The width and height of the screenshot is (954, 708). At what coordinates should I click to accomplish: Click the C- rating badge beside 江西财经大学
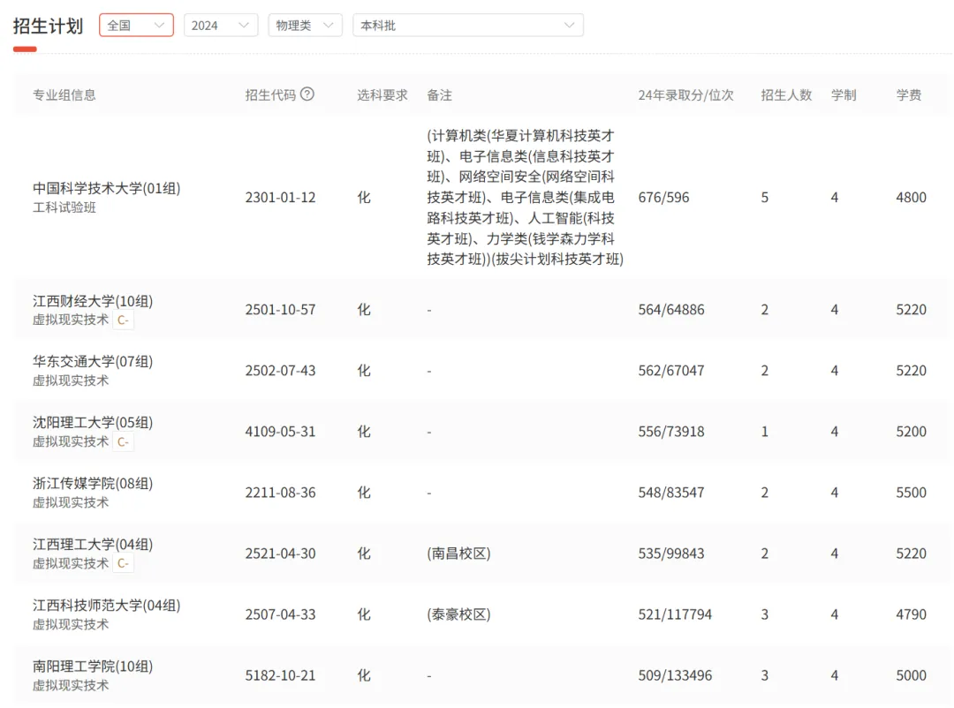pyautogui.click(x=123, y=320)
